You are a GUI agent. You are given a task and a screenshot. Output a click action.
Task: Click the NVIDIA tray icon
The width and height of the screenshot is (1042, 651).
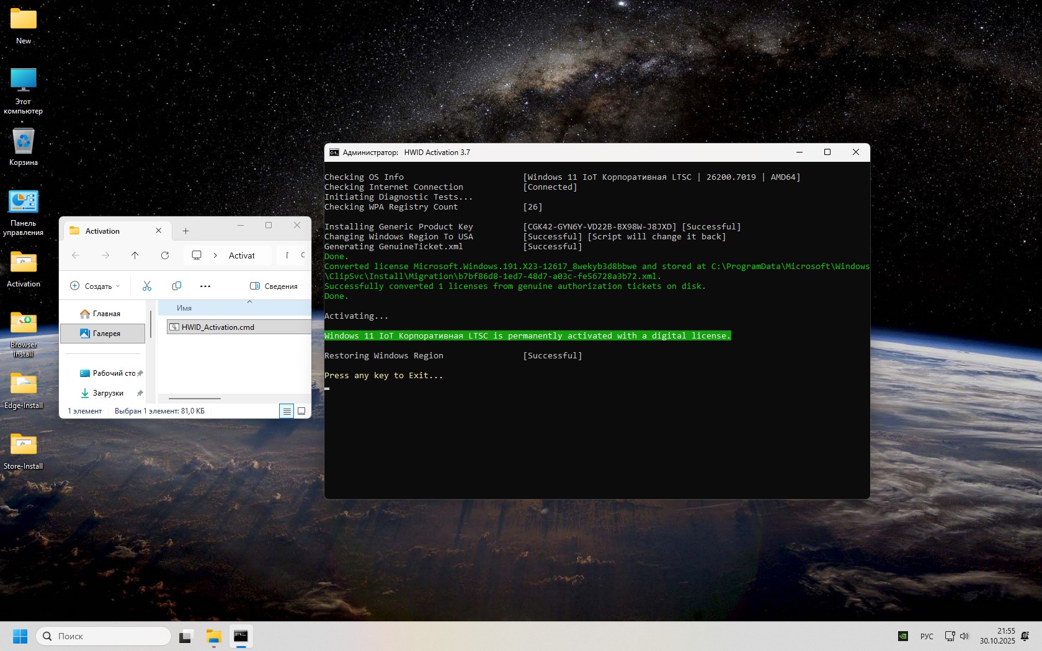coord(903,636)
